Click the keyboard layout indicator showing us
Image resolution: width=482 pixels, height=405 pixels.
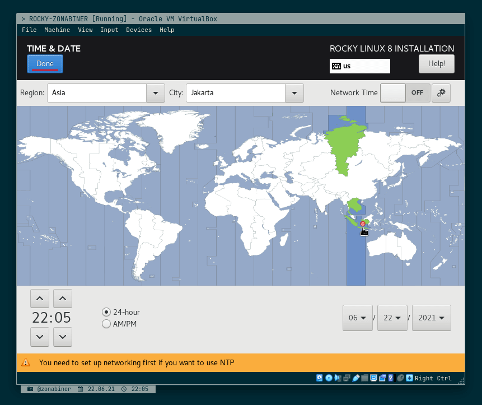(x=359, y=66)
